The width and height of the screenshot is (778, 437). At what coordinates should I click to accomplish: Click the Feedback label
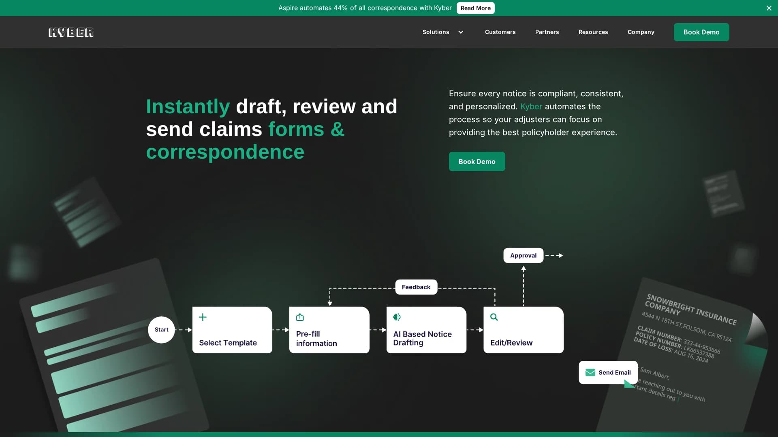click(416, 287)
